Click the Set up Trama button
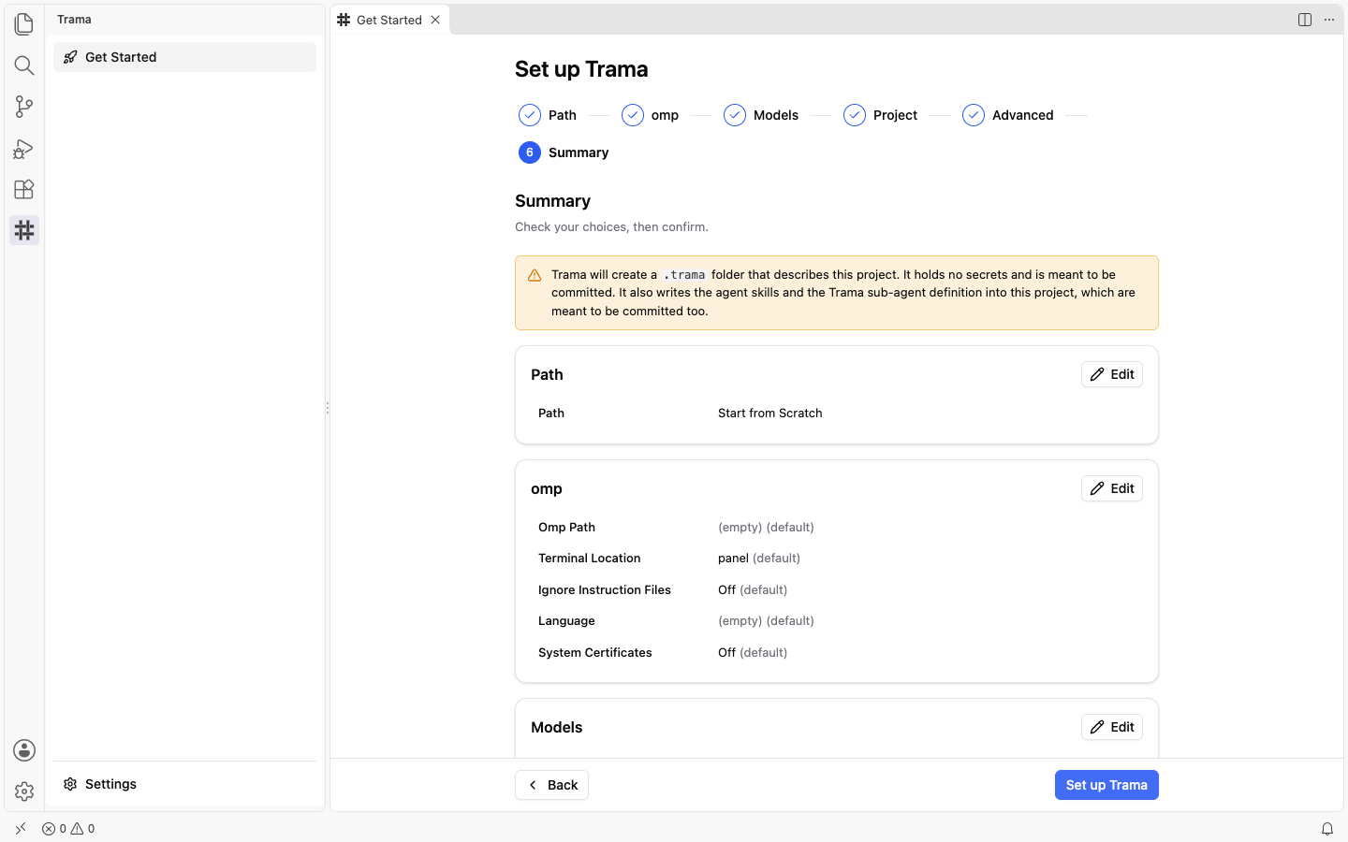The width and height of the screenshot is (1348, 842). pos(1106,785)
